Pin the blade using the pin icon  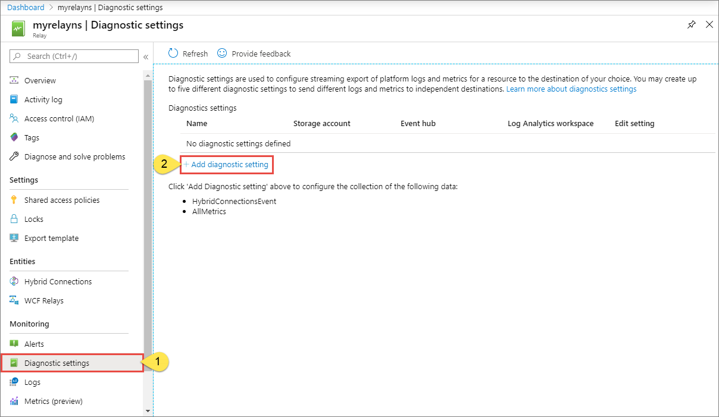pyautogui.click(x=691, y=25)
